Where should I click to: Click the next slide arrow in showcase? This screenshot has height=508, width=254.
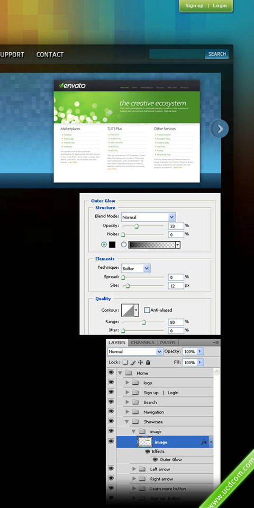tap(220, 129)
